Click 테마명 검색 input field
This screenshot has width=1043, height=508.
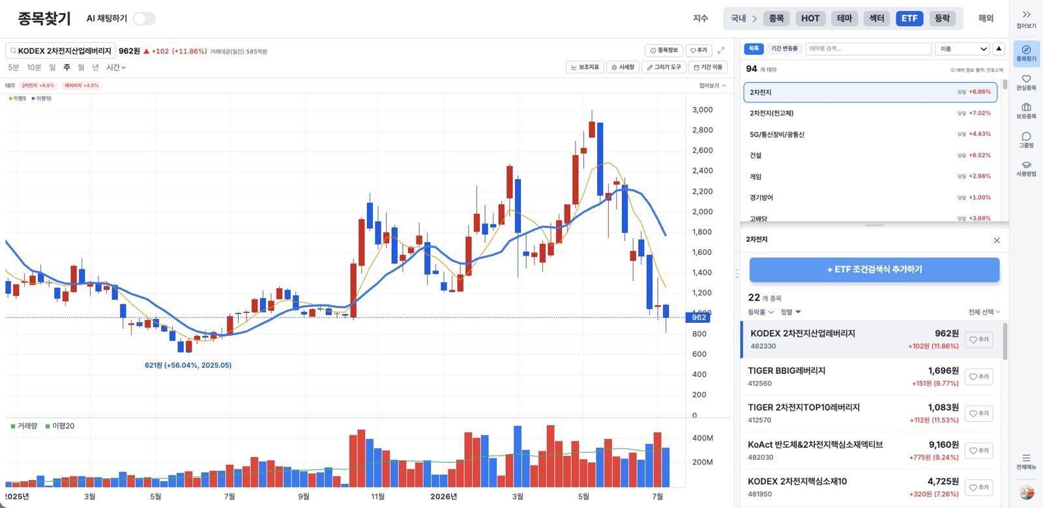click(868, 49)
